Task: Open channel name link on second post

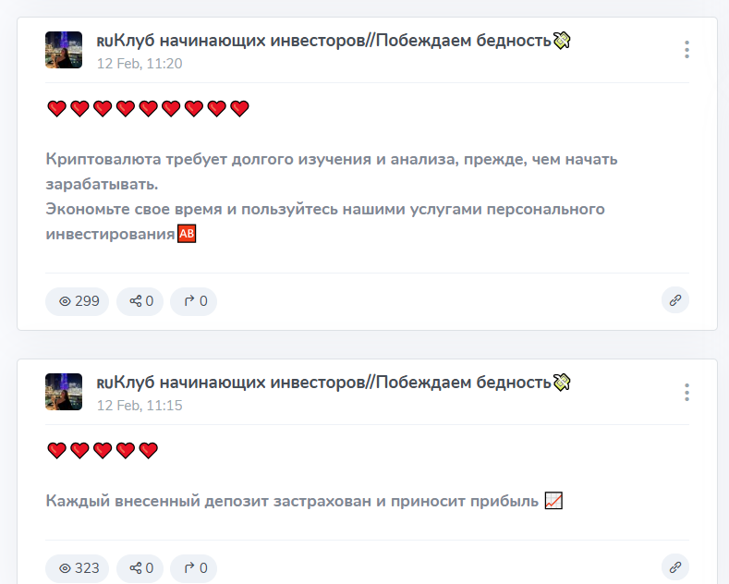Action: tap(323, 383)
